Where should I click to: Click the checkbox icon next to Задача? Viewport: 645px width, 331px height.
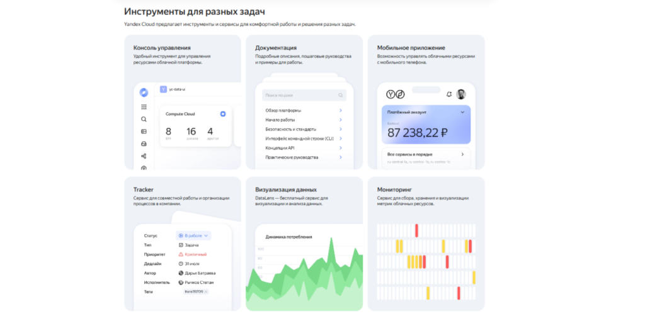click(x=181, y=245)
